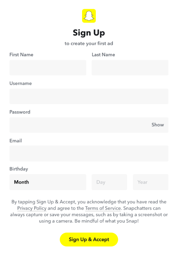195x255 pixels.
Task: Click the Email label text
Action: click(x=15, y=140)
